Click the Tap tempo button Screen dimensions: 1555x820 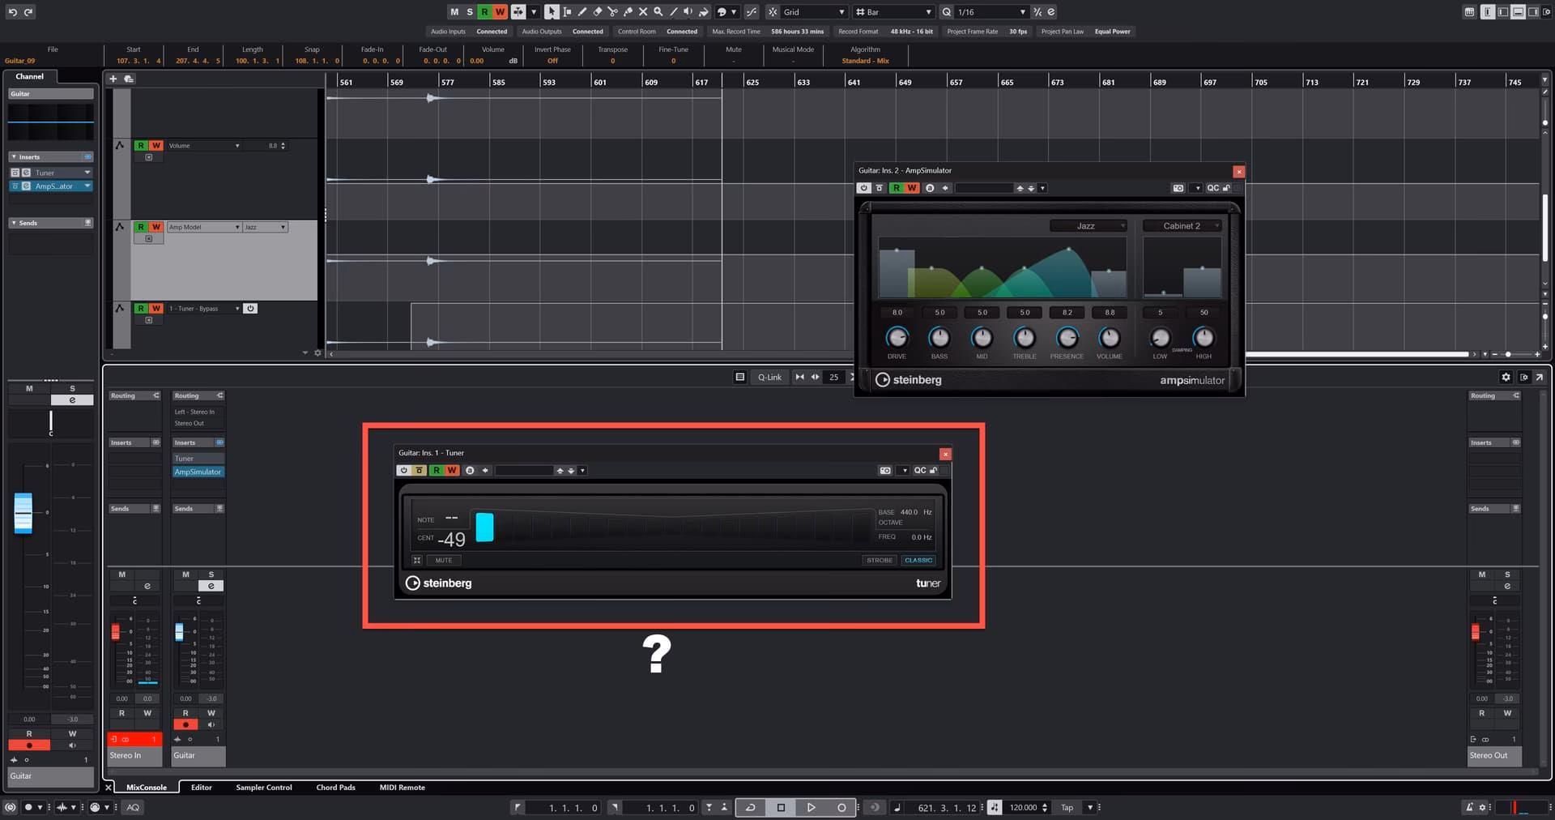point(1067,807)
